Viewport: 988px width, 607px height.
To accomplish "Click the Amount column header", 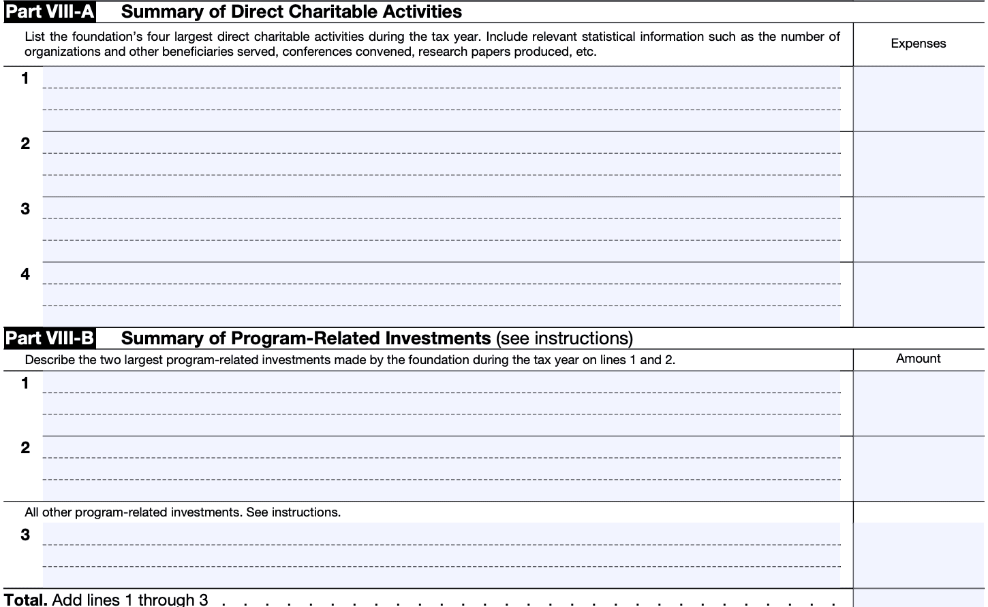I will (918, 359).
